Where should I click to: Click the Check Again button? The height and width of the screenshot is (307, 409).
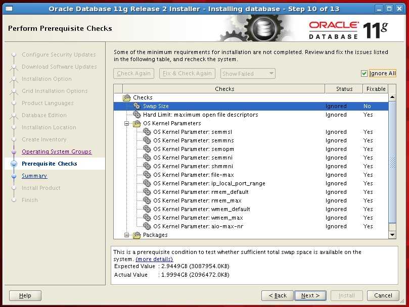pyautogui.click(x=133, y=74)
